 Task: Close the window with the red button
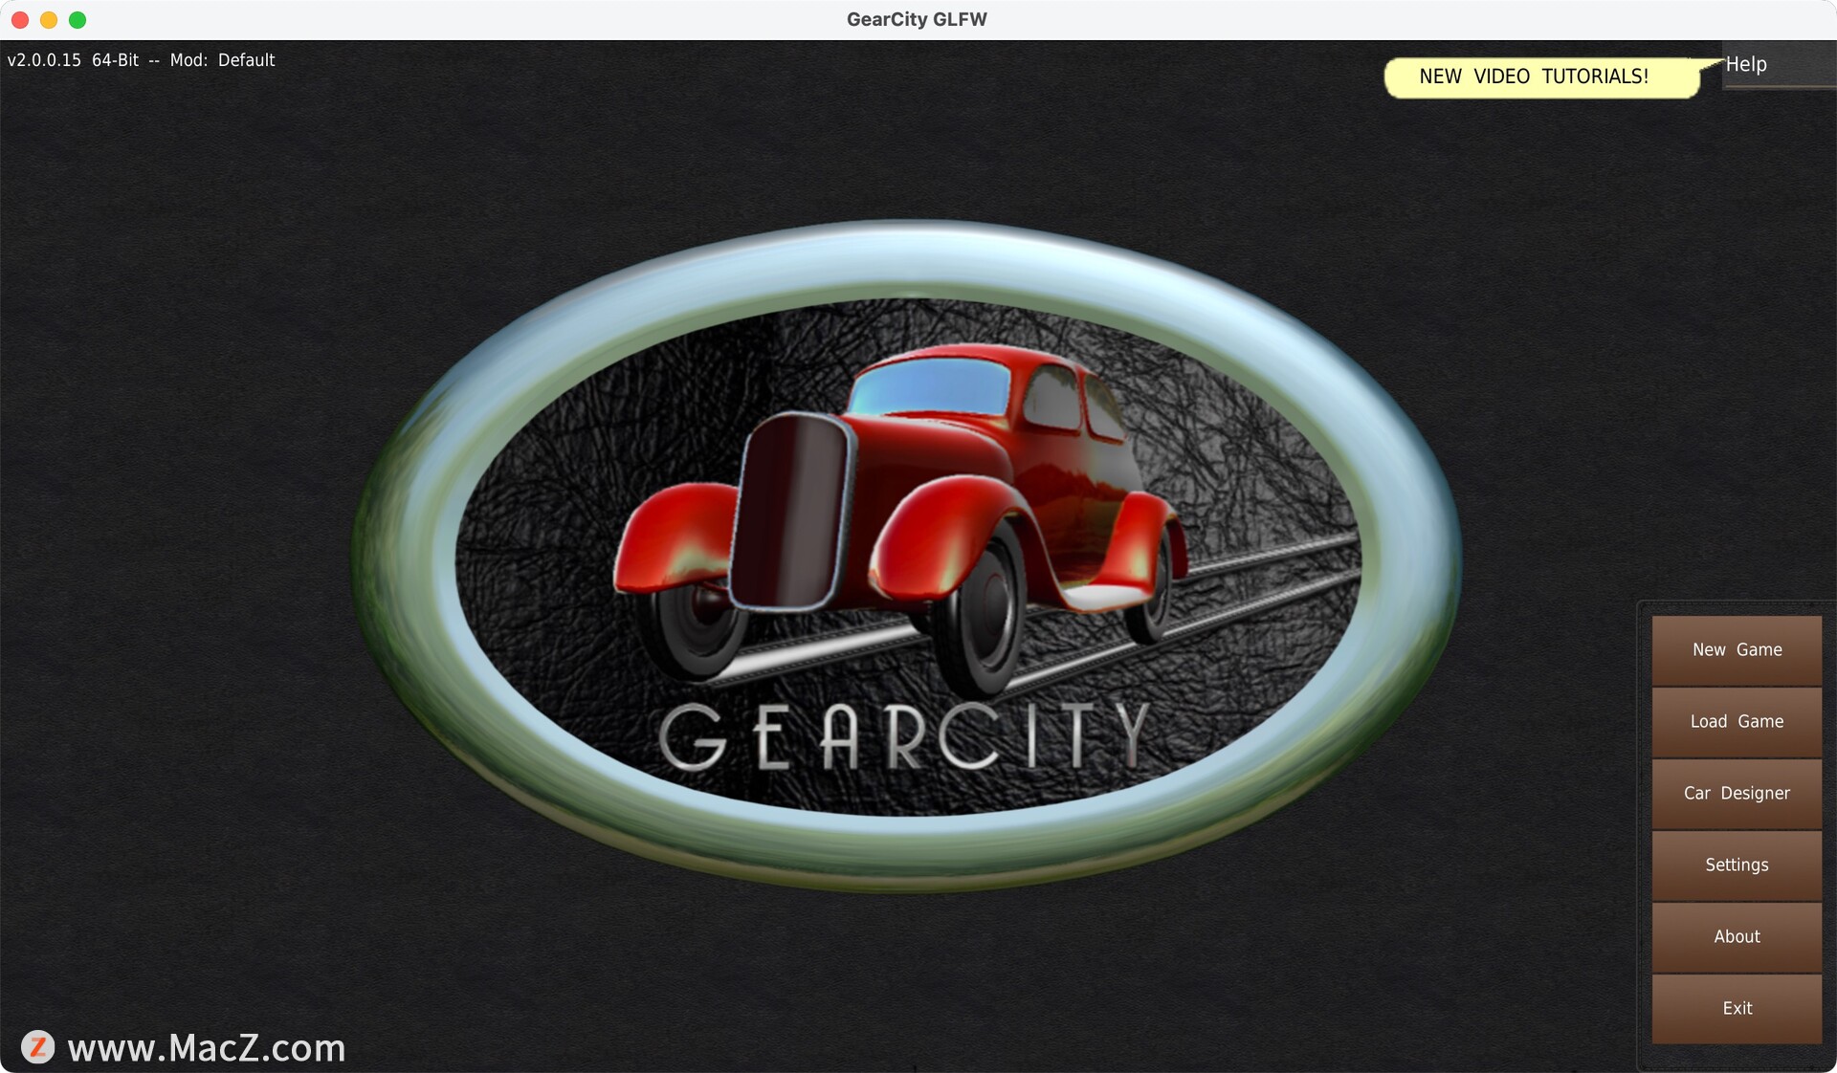point(20,20)
